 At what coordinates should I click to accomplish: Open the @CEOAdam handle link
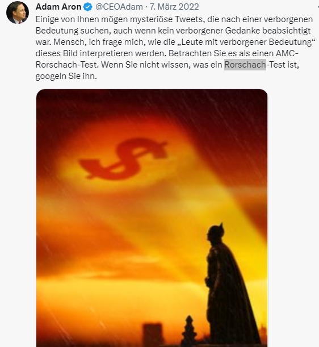[119, 7]
